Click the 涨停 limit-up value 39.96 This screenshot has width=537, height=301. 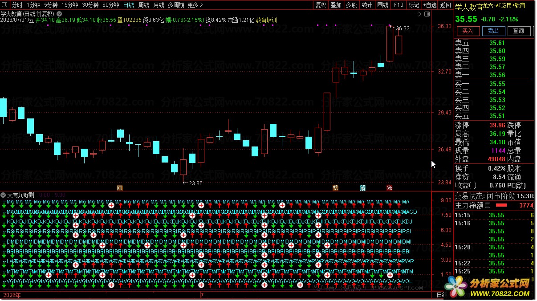coord(497,125)
